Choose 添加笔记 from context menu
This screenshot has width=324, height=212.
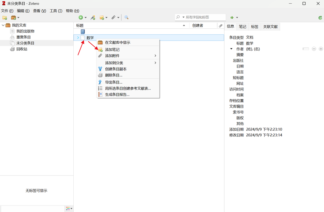click(128, 49)
